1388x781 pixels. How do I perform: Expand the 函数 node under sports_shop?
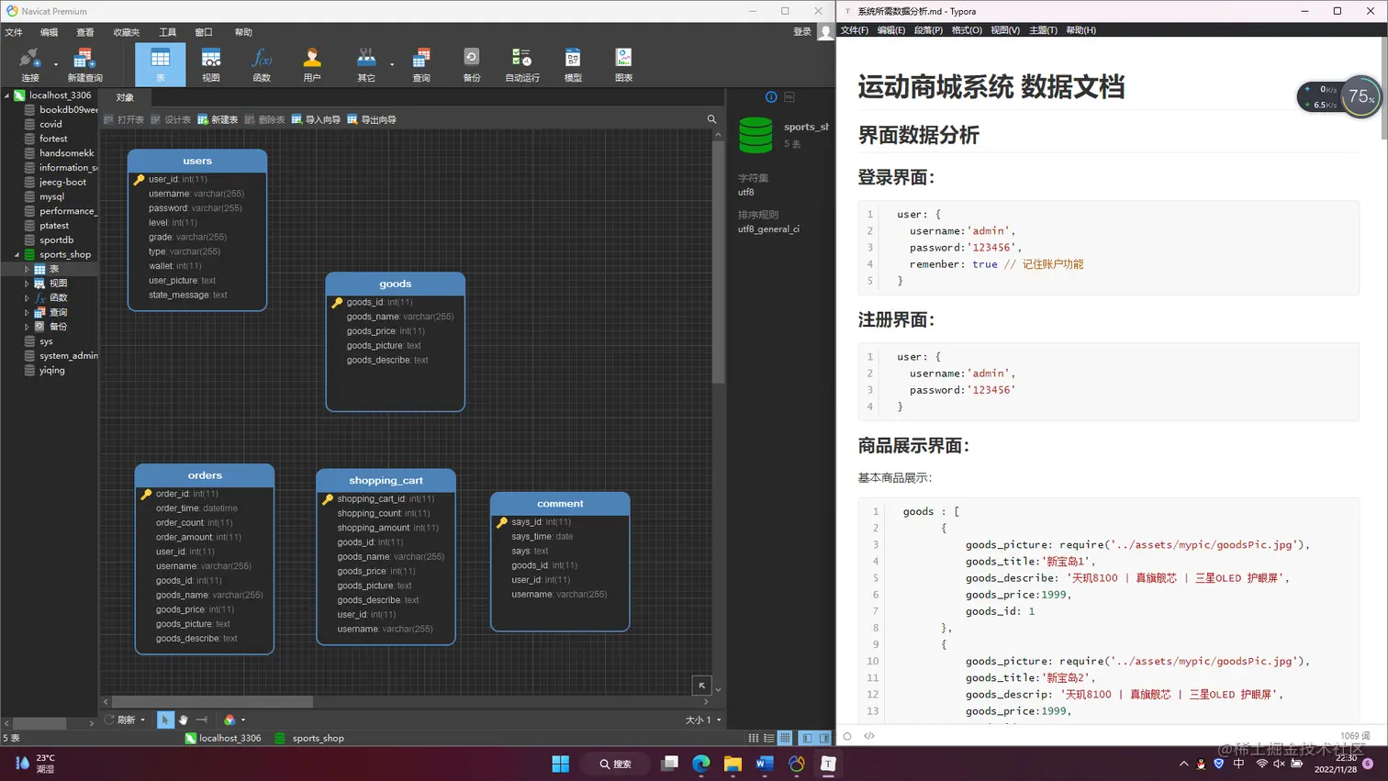click(27, 298)
